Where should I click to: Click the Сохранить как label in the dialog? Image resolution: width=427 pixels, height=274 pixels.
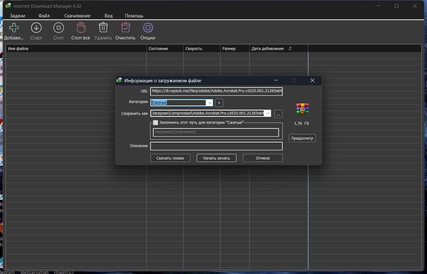coord(135,114)
